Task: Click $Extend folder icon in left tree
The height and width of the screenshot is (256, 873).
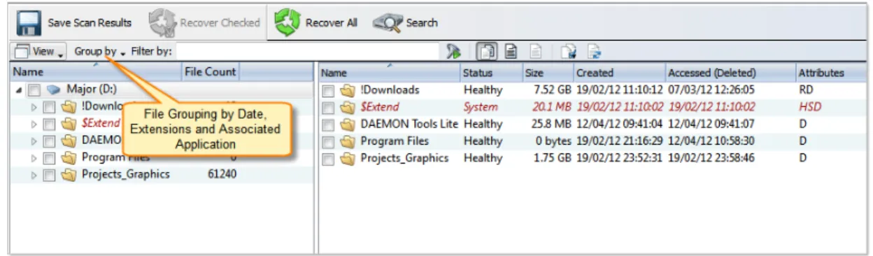Action: click(68, 124)
